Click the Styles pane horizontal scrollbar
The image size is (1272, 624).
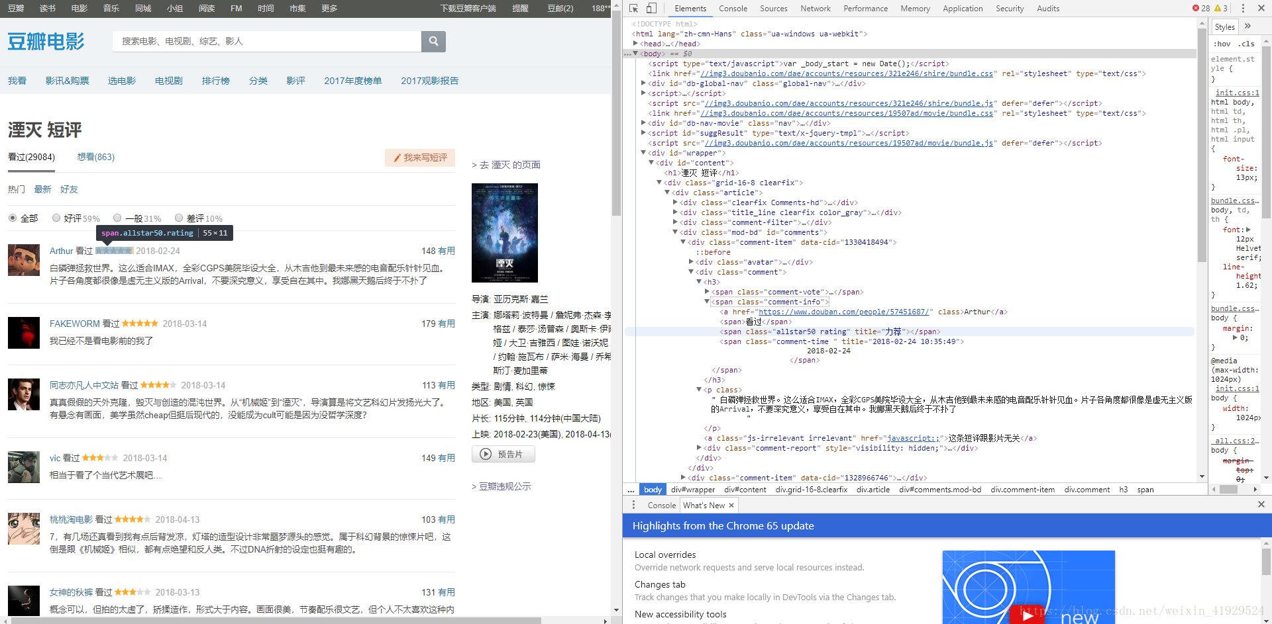point(1229,490)
